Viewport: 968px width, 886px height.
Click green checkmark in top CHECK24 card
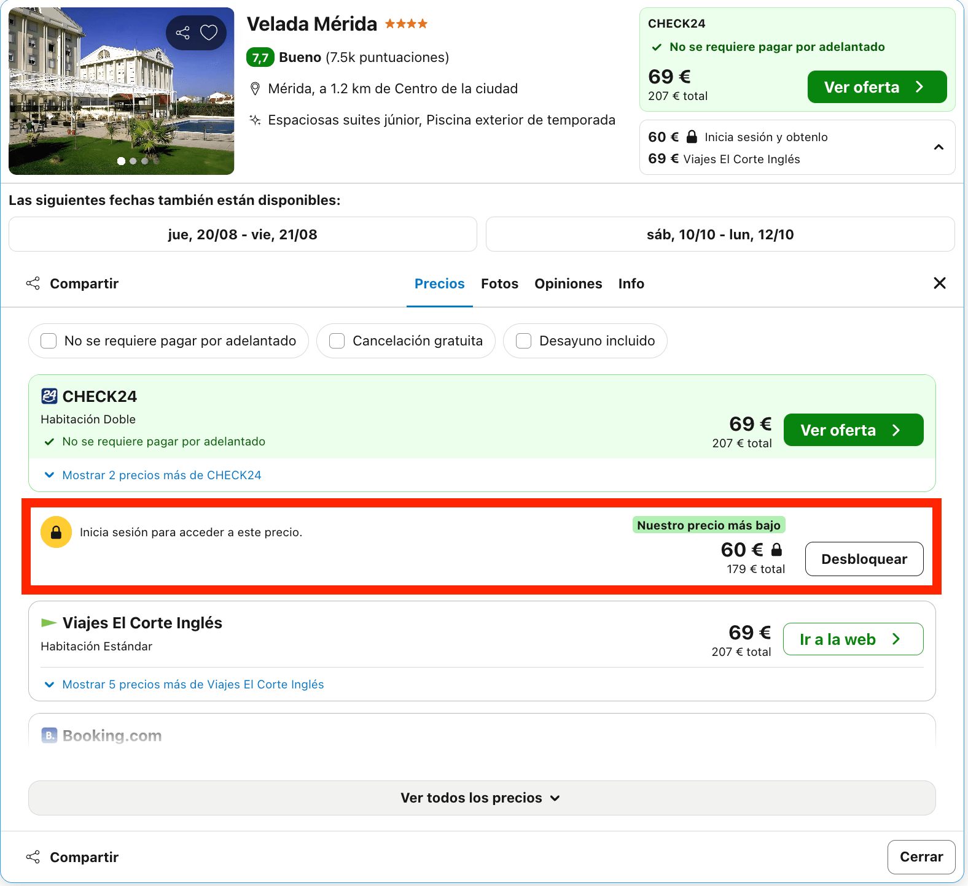657,47
